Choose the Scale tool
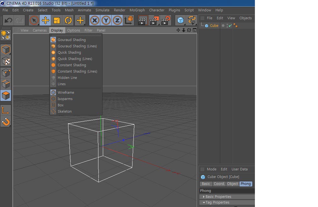This screenshot has width=318, height=207. 57,21
